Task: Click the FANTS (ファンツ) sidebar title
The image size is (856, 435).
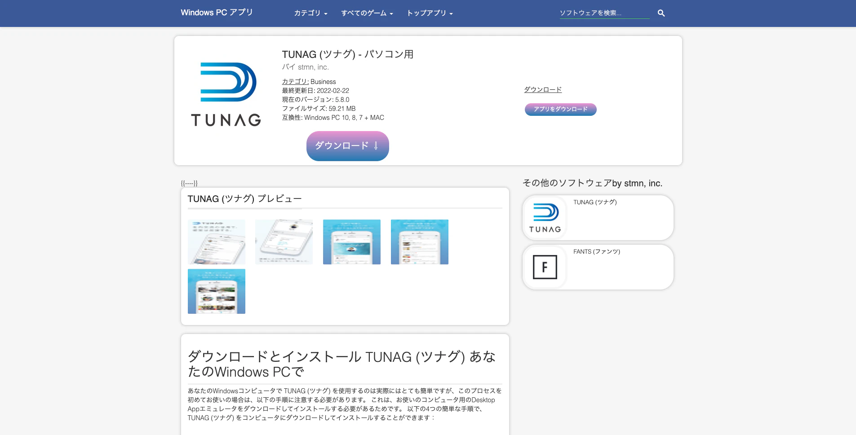Action: [x=597, y=252]
